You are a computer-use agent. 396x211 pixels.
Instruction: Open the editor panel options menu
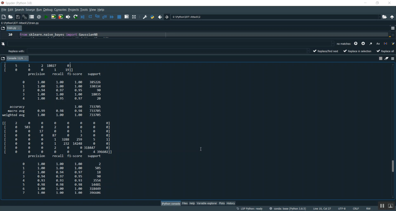coord(393,28)
